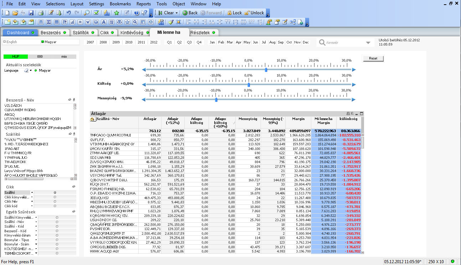Open the Edit Script icon
This screenshot has width=461, height=265.
tap(51, 13)
